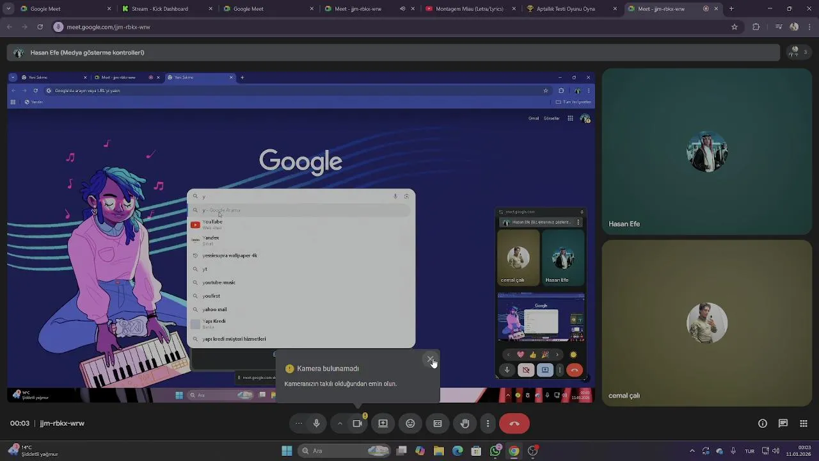Mute audio on the Meet jjm-rbkx-wrw tab speaker icon

[402, 9]
